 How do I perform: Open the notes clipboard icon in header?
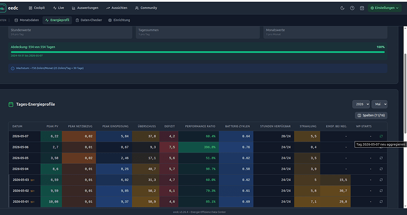click(x=362, y=8)
